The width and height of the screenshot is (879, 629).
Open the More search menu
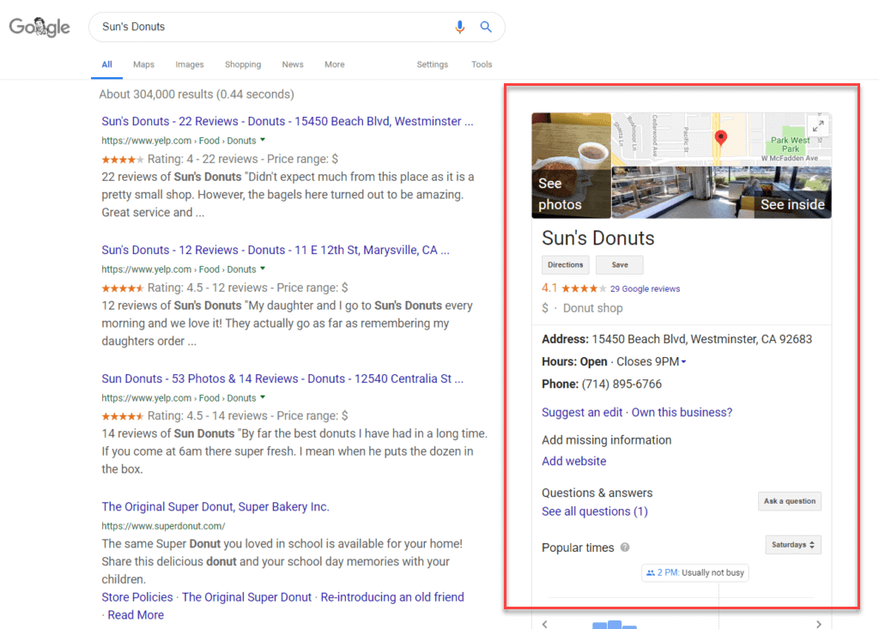[334, 64]
